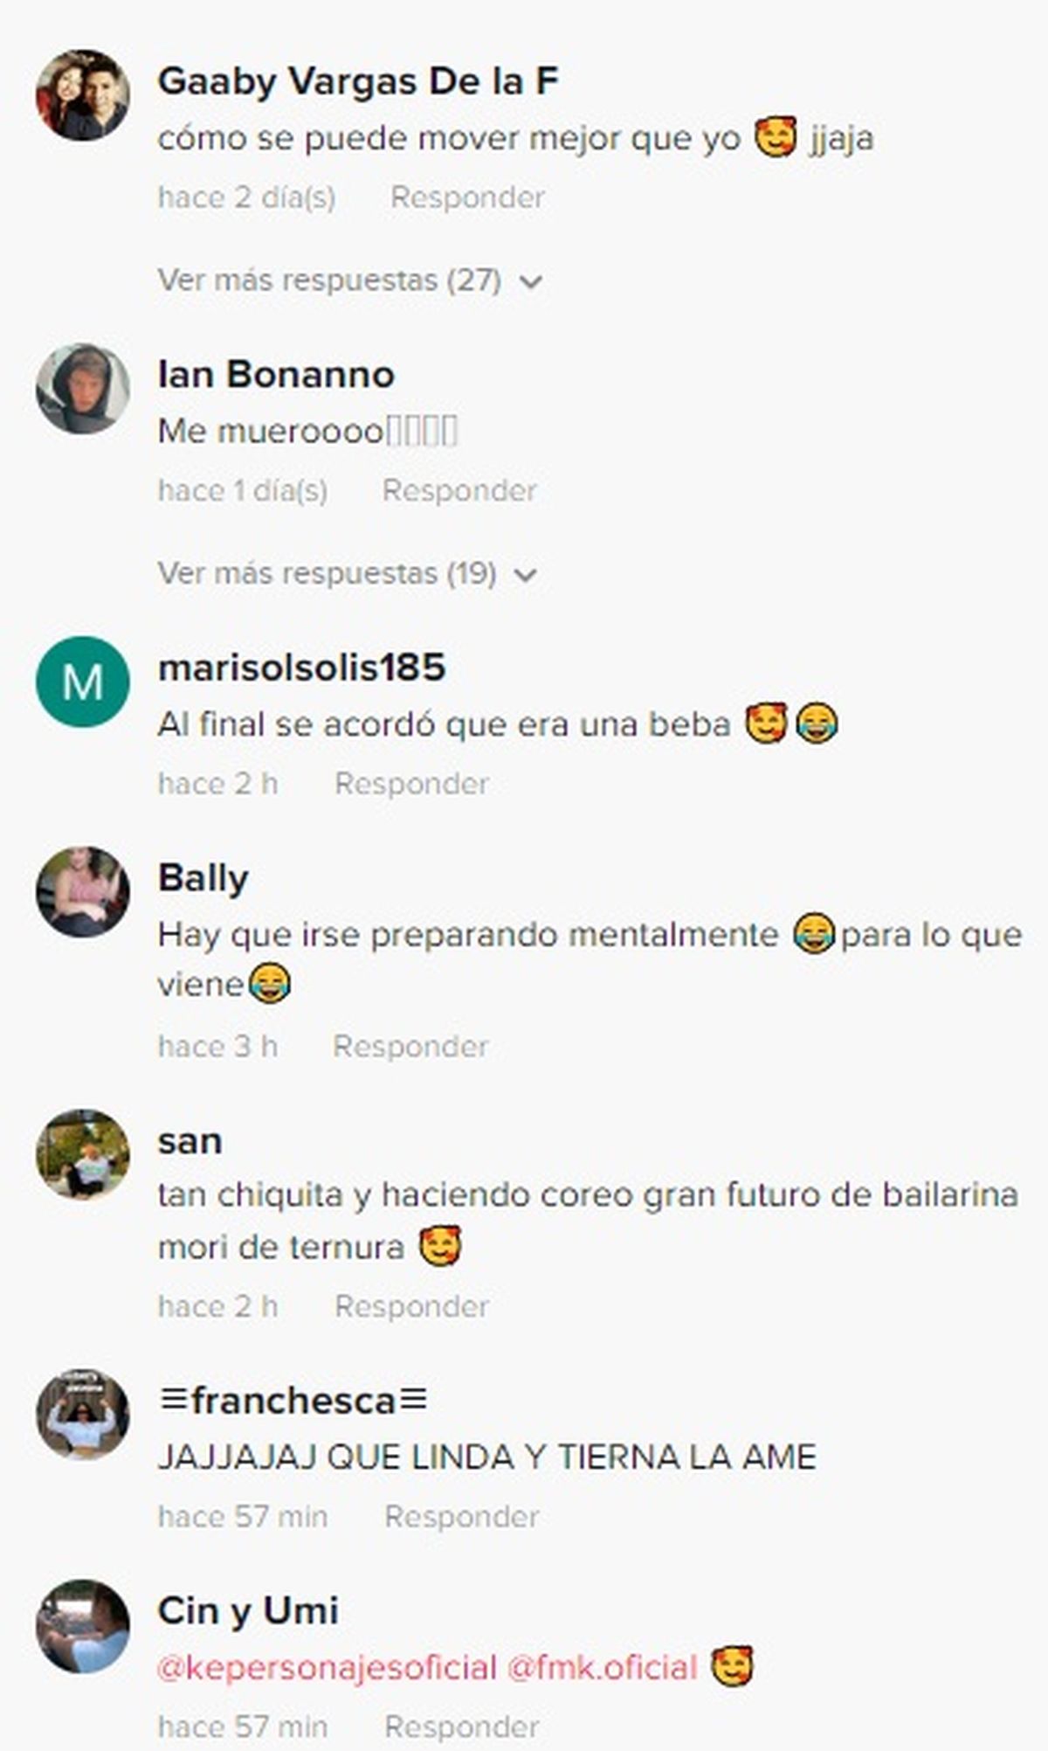
Task: Open franchesca's profile avatar
Action: 83,1414
